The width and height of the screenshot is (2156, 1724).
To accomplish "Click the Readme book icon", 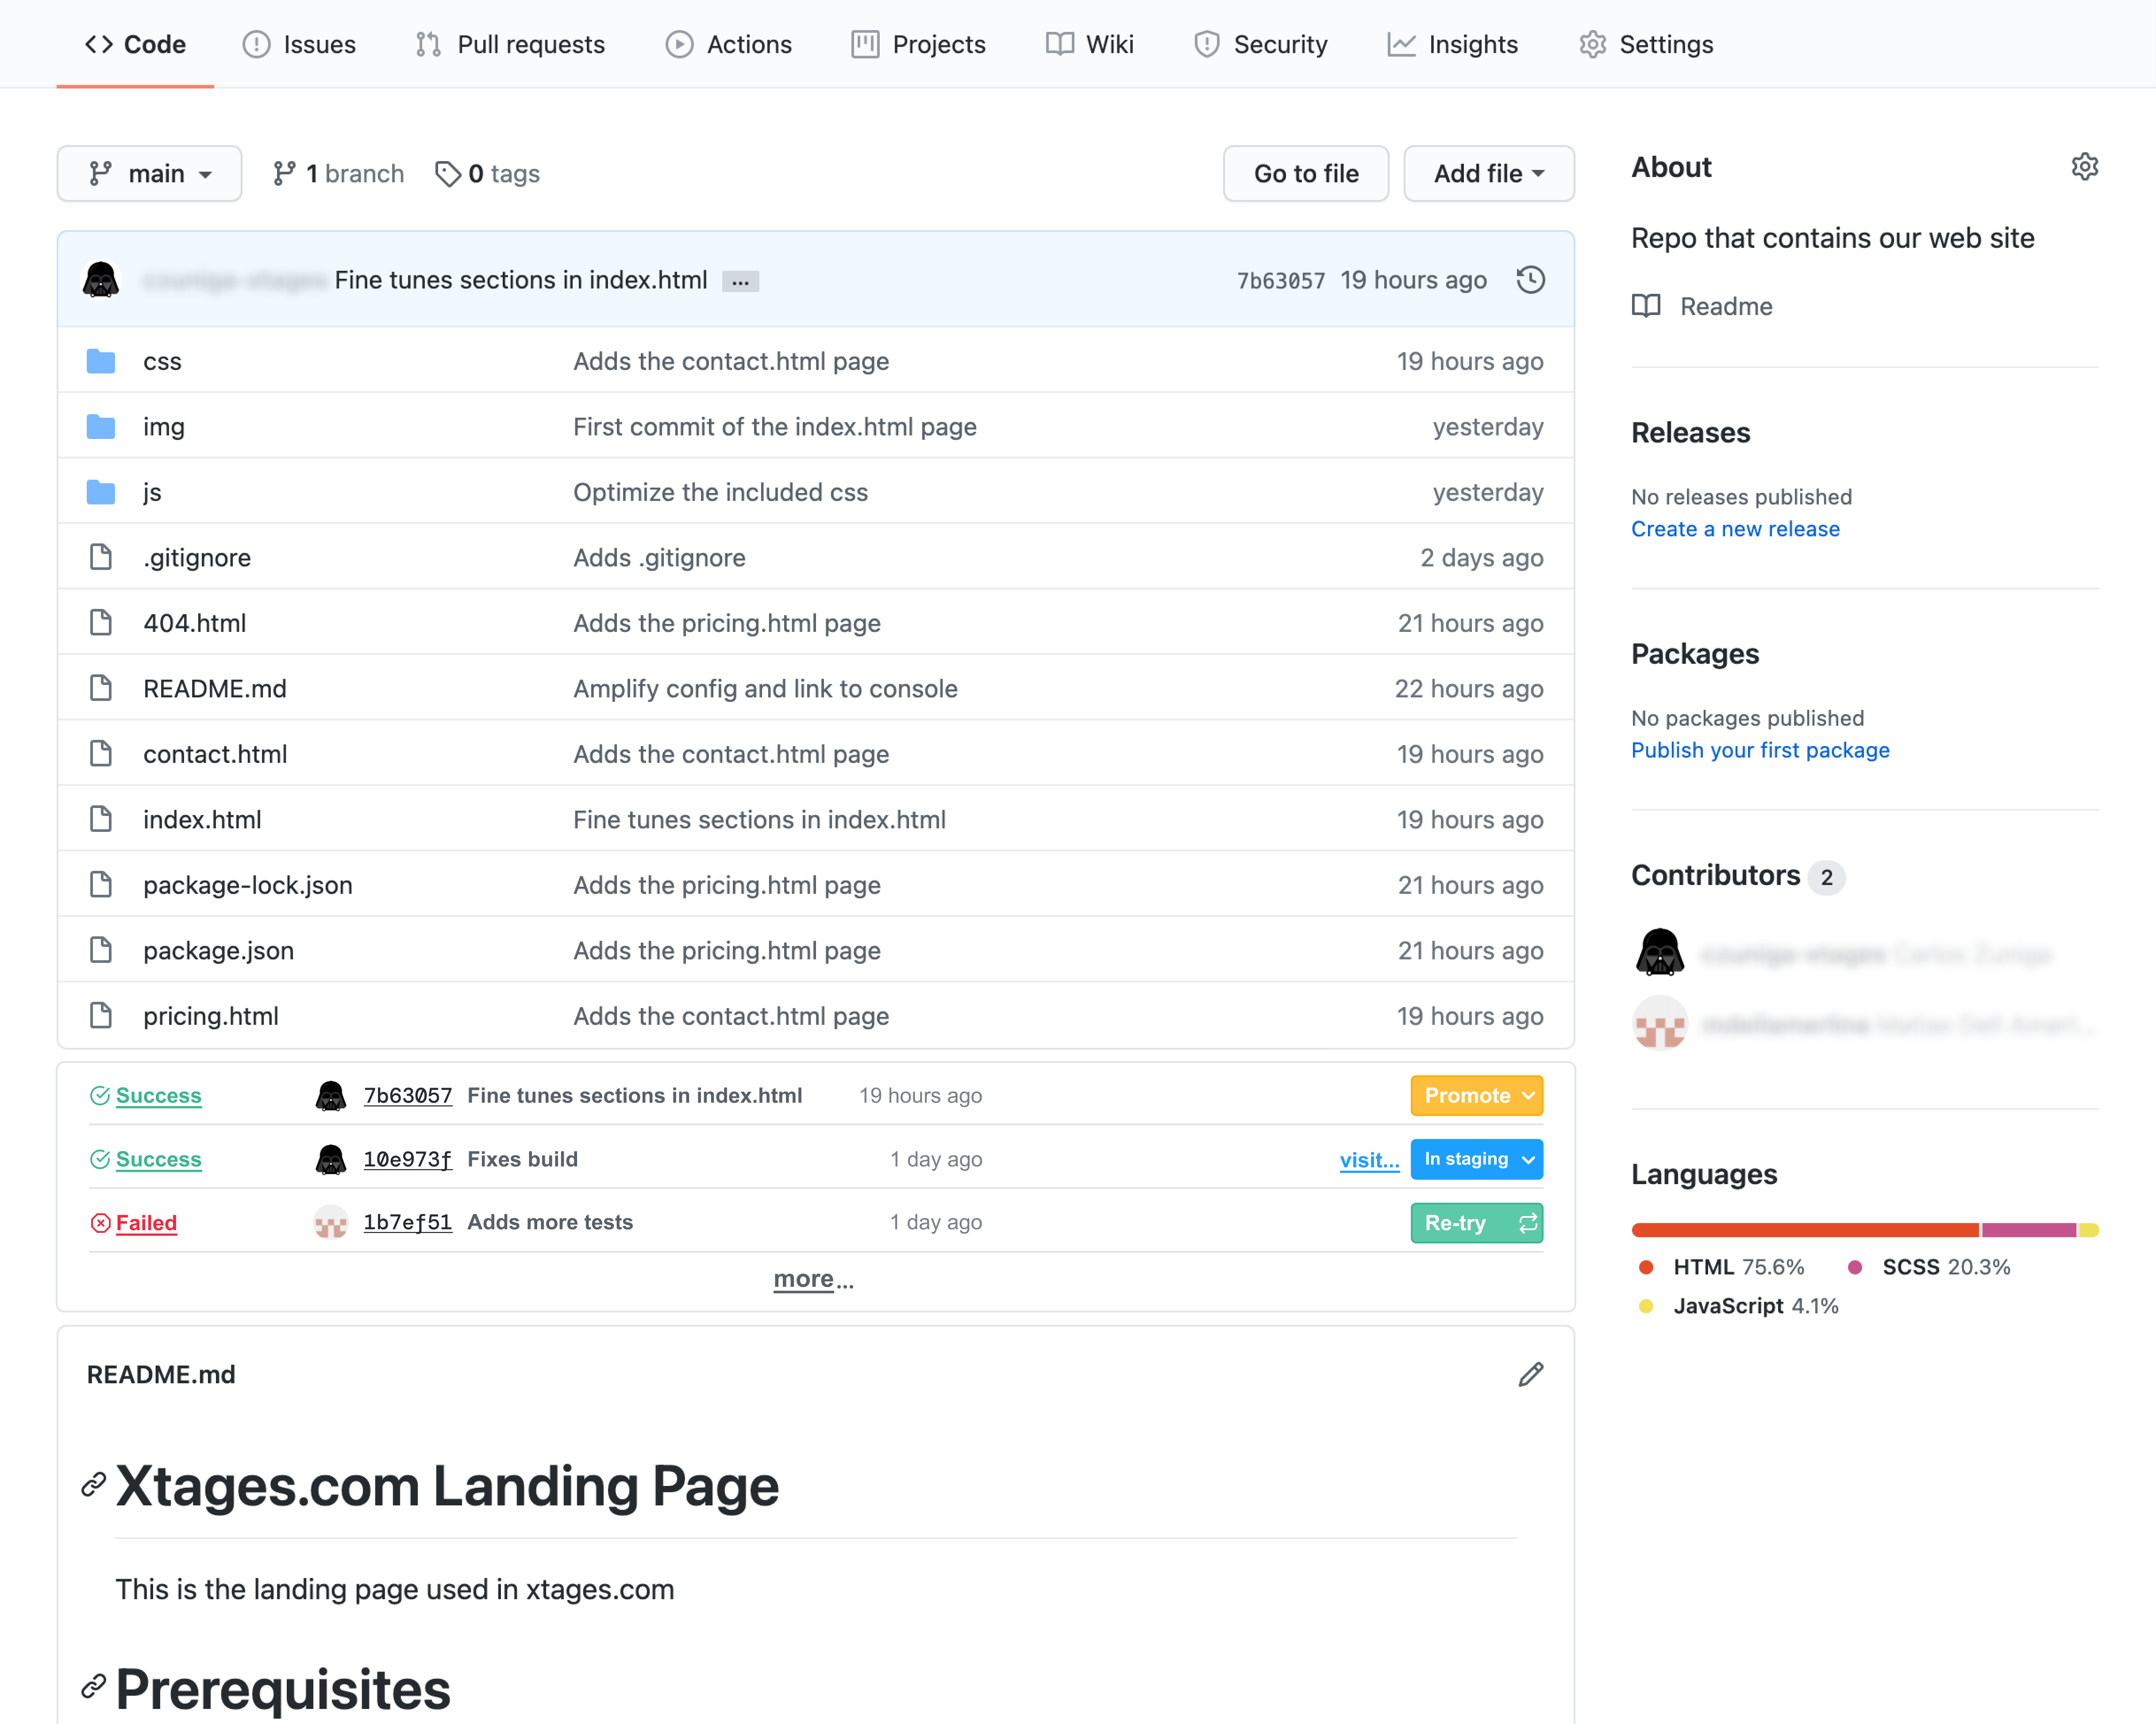I will [1646, 306].
